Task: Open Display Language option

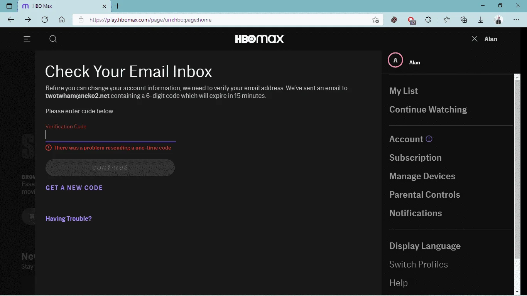Action: (x=425, y=246)
